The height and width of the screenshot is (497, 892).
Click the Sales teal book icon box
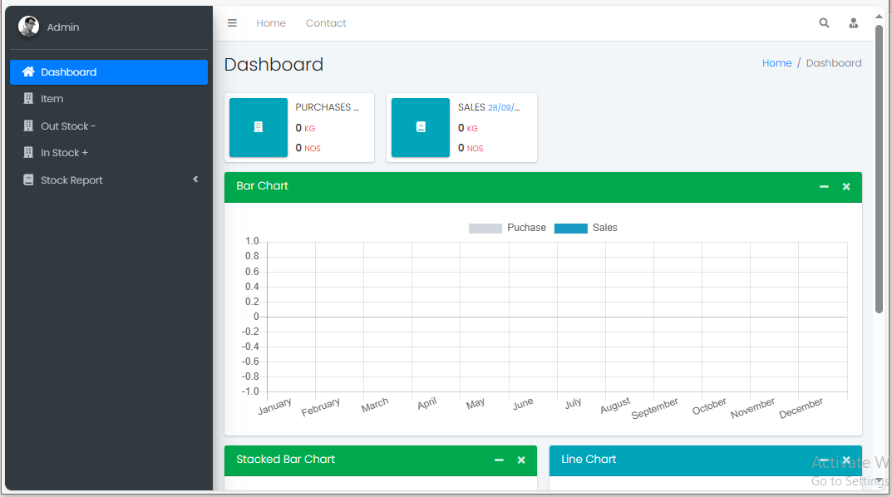point(421,127)
